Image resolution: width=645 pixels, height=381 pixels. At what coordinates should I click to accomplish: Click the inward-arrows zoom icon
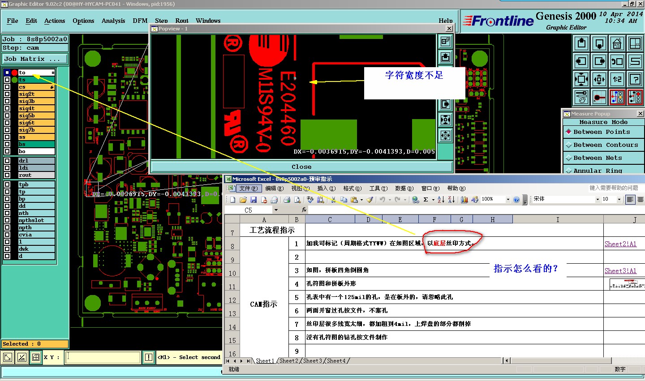click(581, 79)
